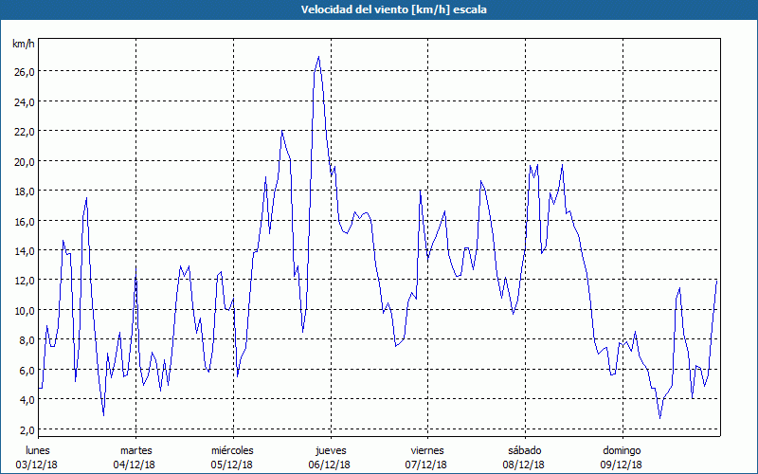Click the 12,0 y-axis value
Screen dimensions: 758x474
[x=24, y=281]
